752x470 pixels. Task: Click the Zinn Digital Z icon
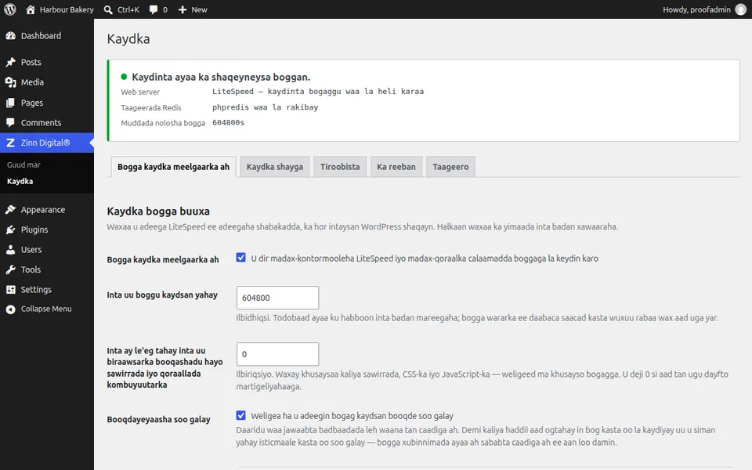point(10,143)
